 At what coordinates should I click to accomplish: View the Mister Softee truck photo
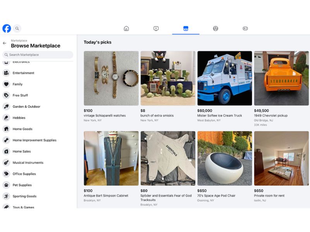pyautogui.click(x=225, y=78)
